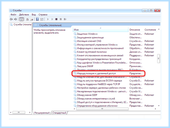
Task: Select service Немедленные подключения Windows
Action: 102,91
